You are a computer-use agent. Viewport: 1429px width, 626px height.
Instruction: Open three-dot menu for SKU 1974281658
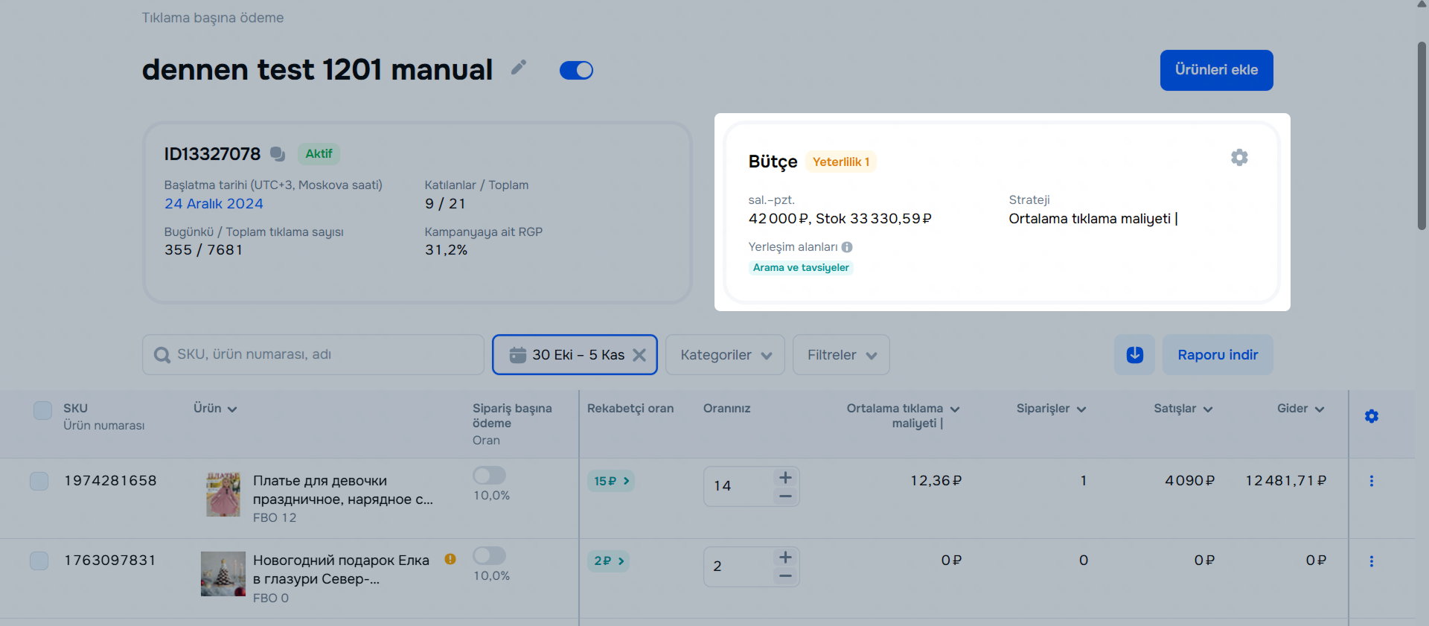(x=1372, y=481)
